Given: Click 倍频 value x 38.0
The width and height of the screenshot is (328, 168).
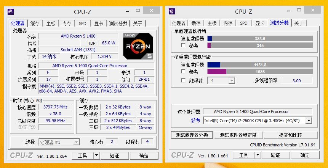Looking at the screenshot, I should (56, 114).
